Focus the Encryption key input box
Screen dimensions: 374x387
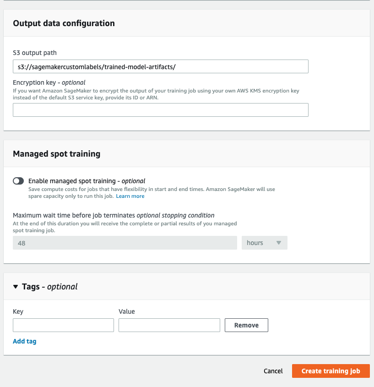coord(160,110)
